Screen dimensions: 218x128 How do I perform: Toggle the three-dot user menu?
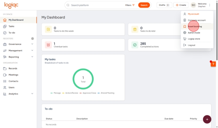(209, 5)
